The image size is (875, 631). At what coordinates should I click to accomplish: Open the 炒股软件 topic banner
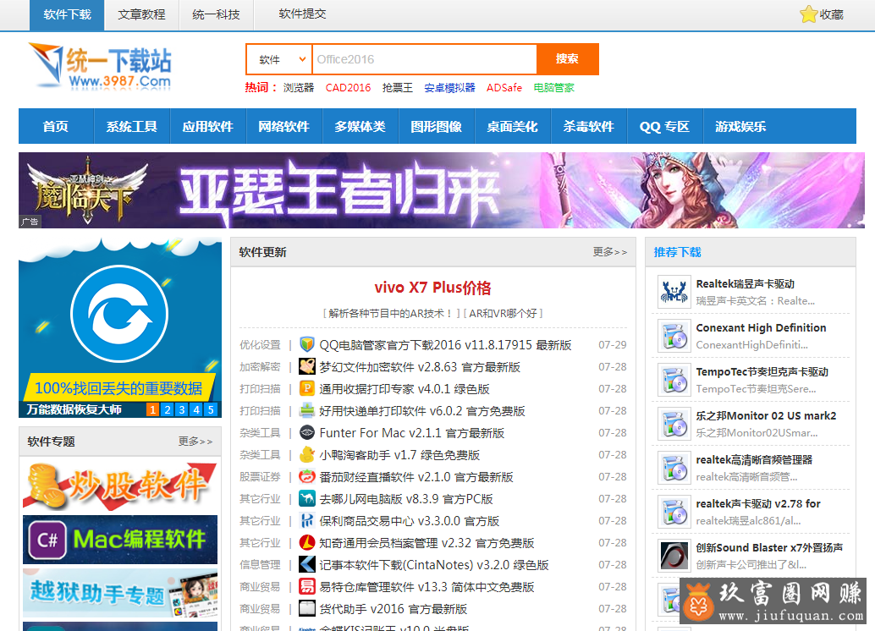[120, 486]
